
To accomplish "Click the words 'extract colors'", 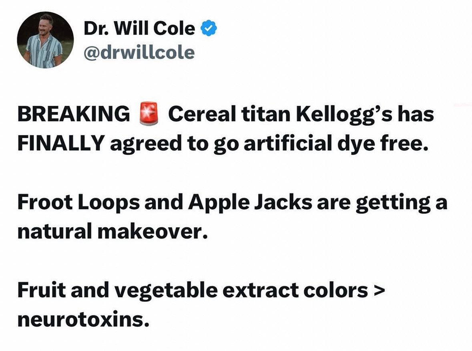I will [295, 290].
